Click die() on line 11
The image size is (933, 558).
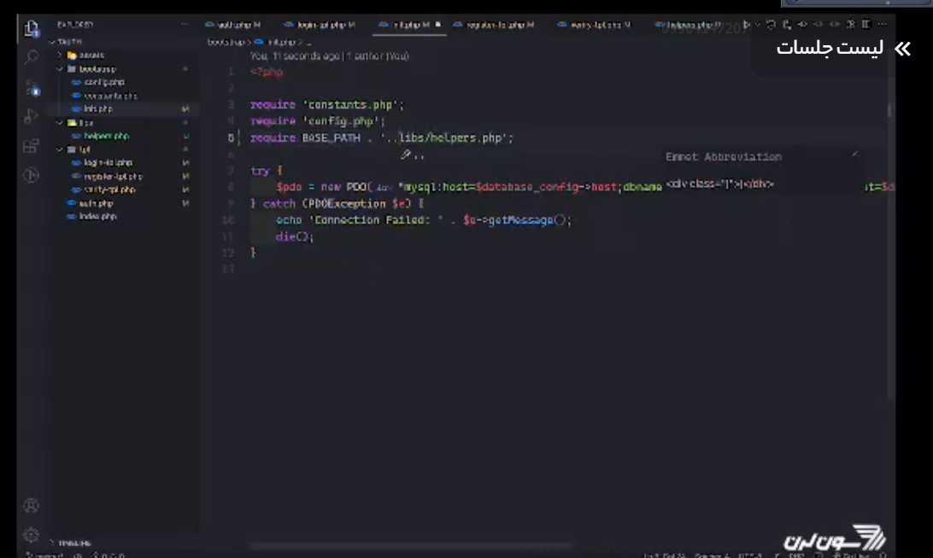[x=291, y=236]
